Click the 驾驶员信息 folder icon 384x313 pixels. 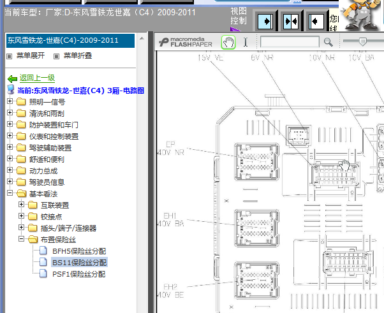click(21, 182)
